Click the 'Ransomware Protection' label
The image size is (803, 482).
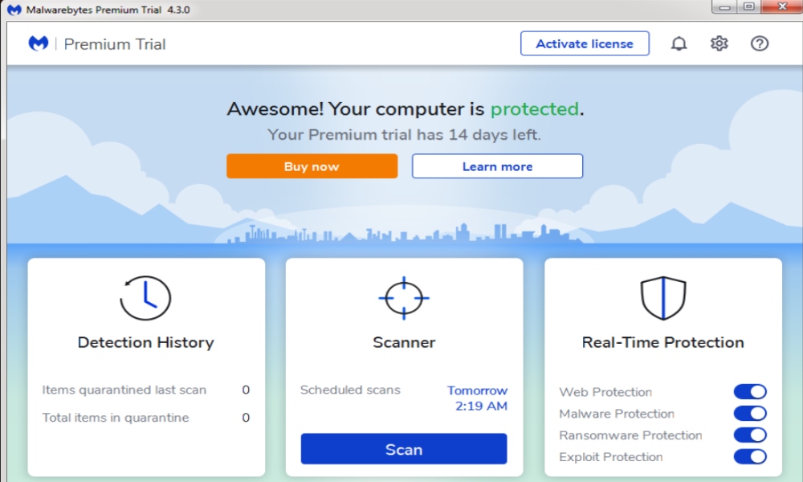point(630,435)
